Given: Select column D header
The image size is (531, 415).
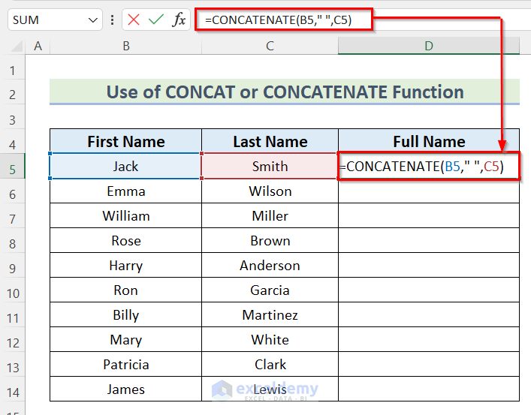Looking at the screenshot, I should pos(428,47).
